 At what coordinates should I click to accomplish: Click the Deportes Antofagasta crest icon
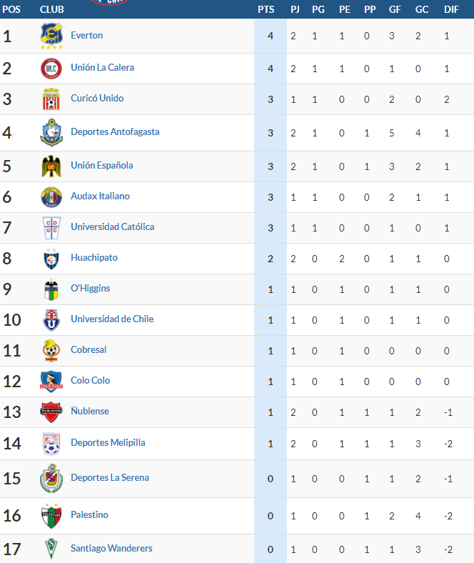(x=51, y=133)
